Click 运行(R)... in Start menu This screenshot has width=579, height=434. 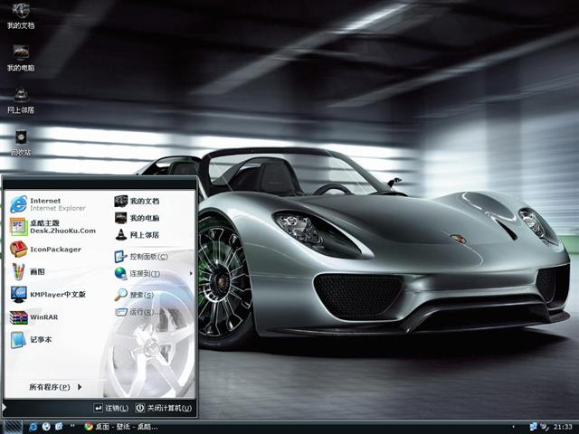[143, 312]
